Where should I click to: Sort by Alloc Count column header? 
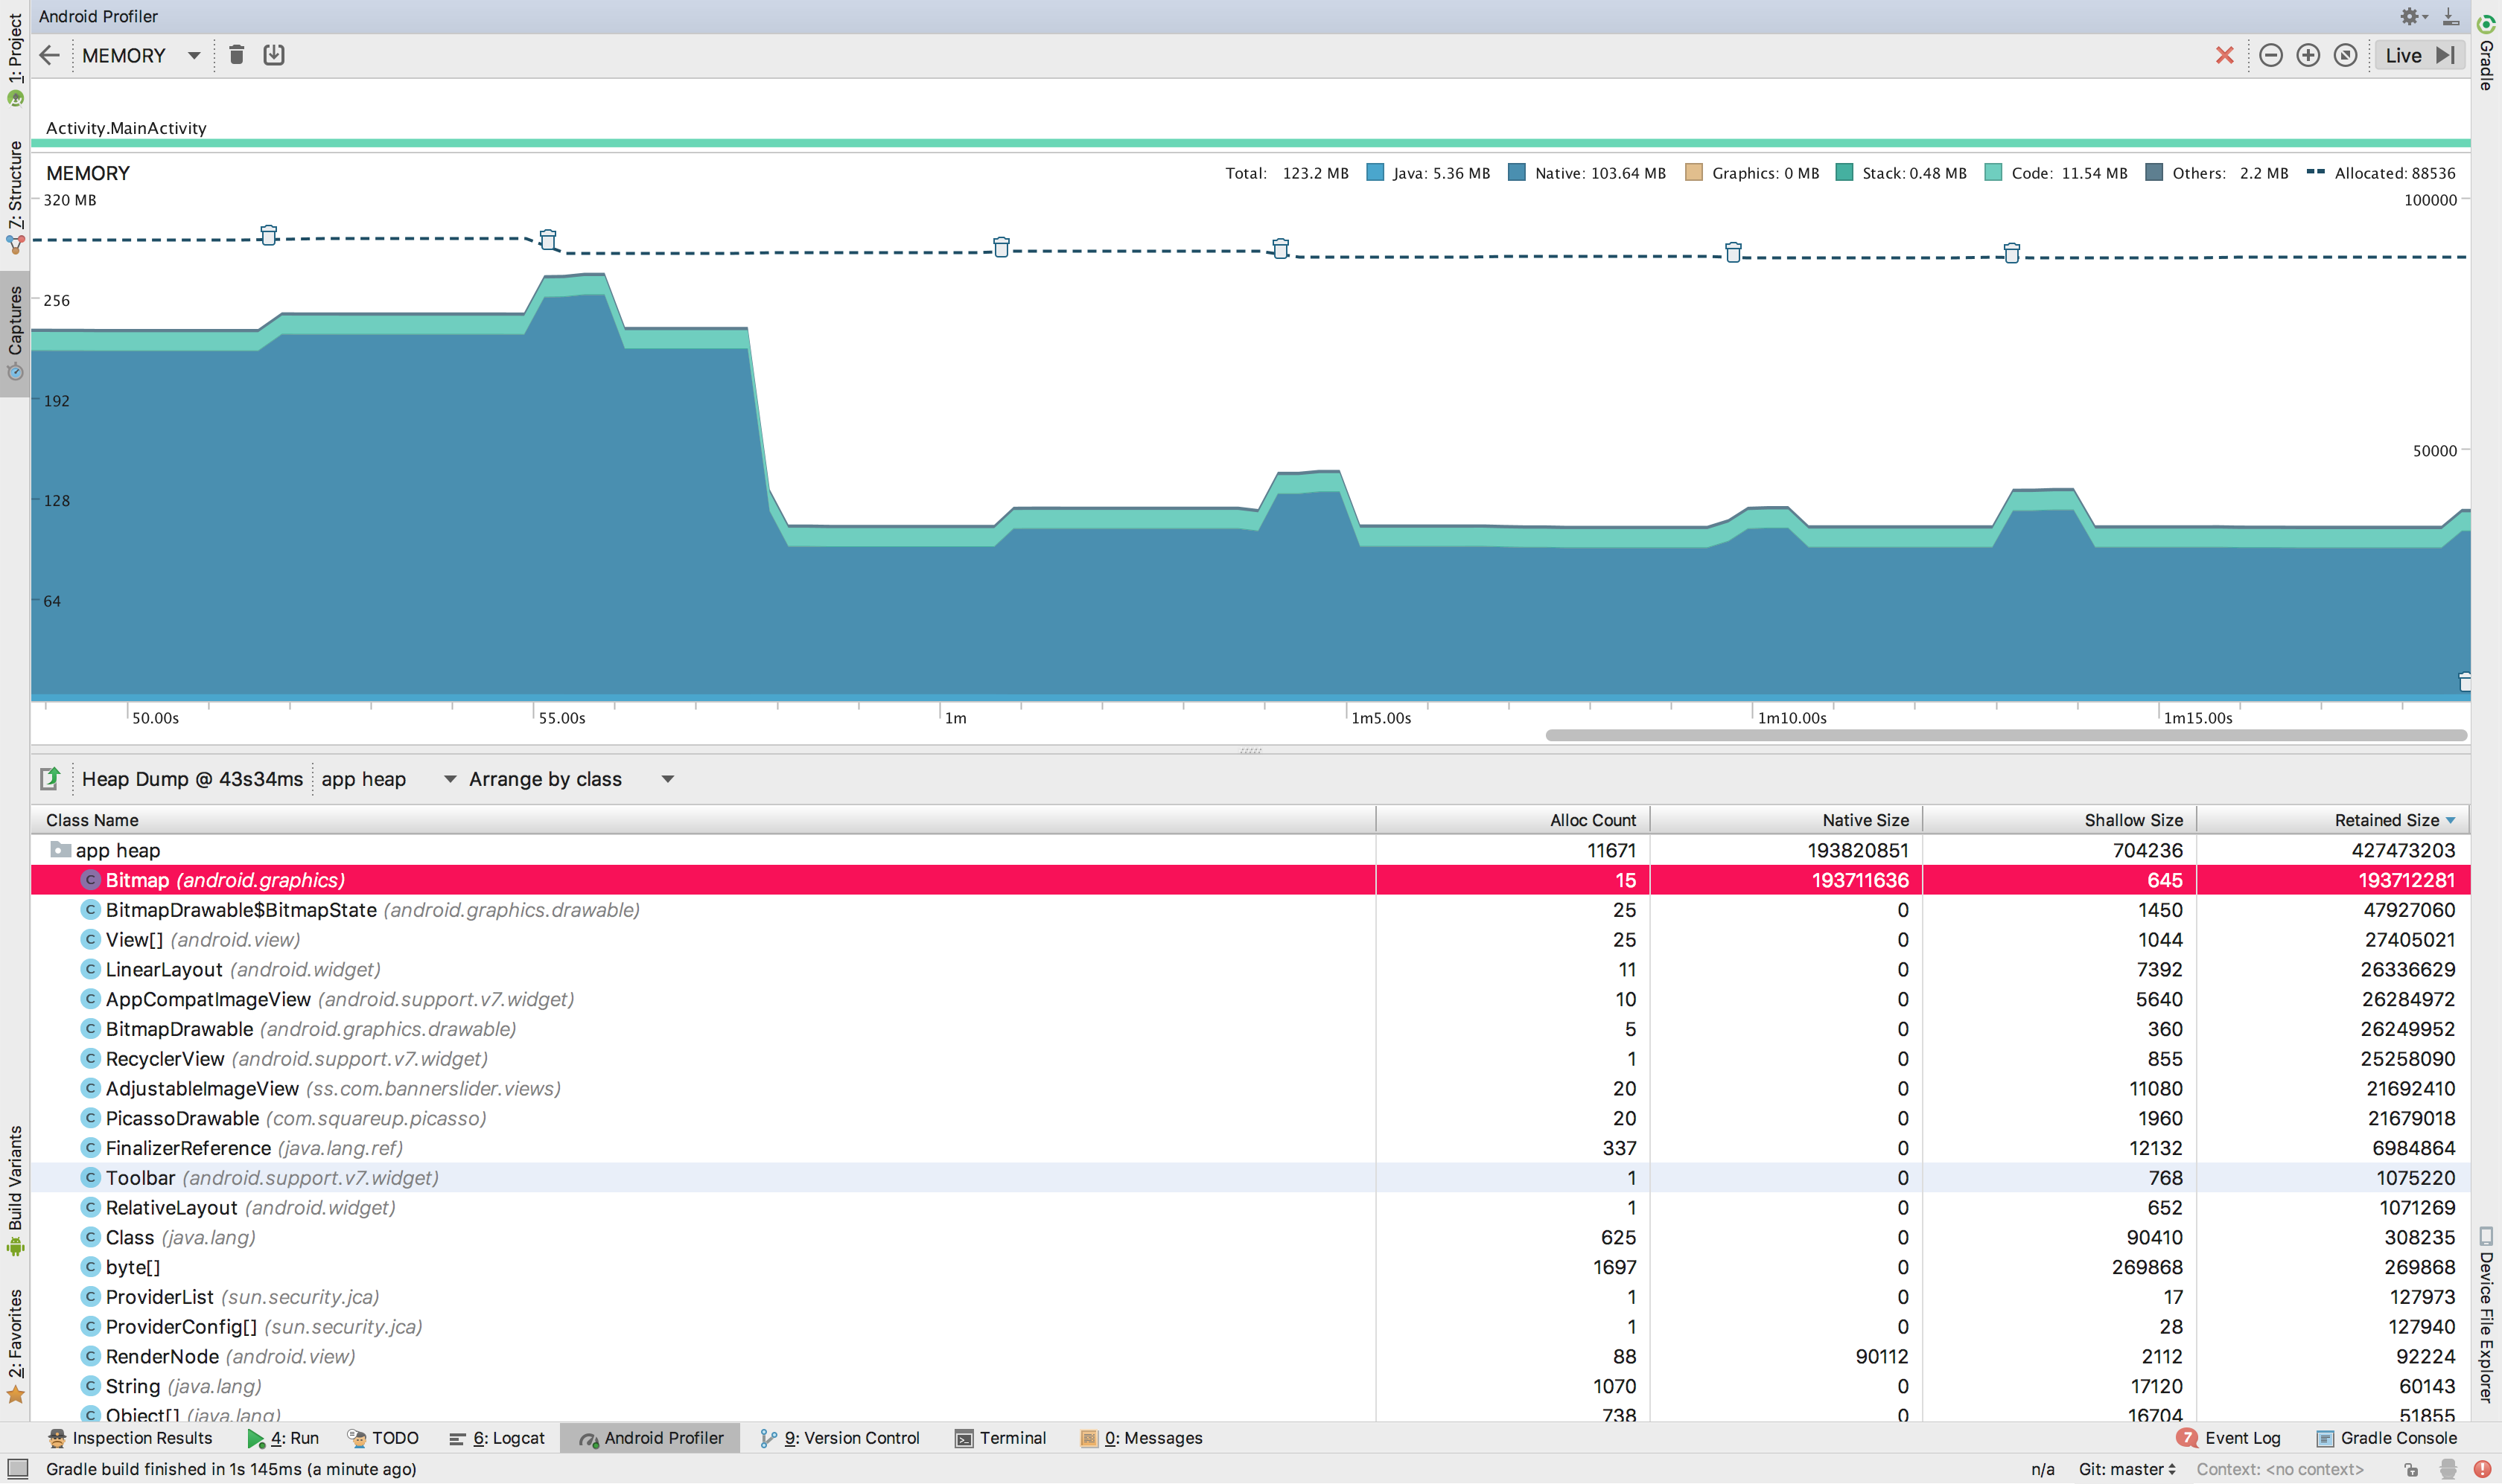pos(1512,820)
